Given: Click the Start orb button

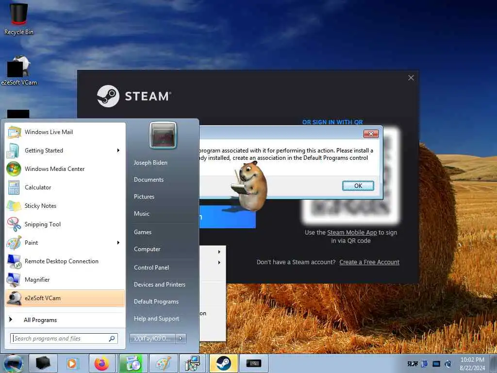Looking at the screenshot, I should pos(13,363).
